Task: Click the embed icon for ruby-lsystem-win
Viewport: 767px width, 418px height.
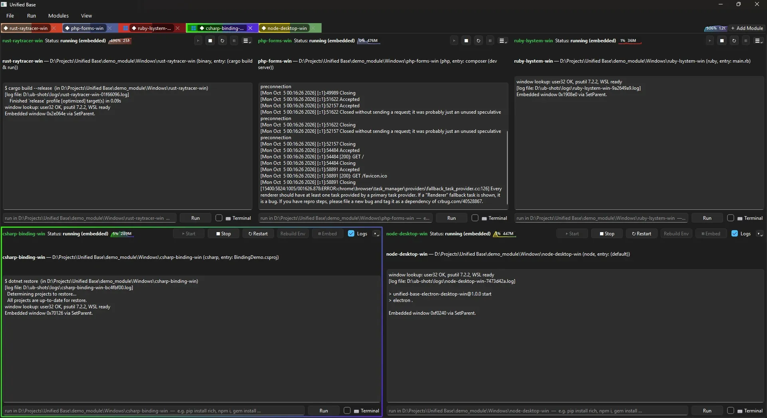Action: pos(746,41)
